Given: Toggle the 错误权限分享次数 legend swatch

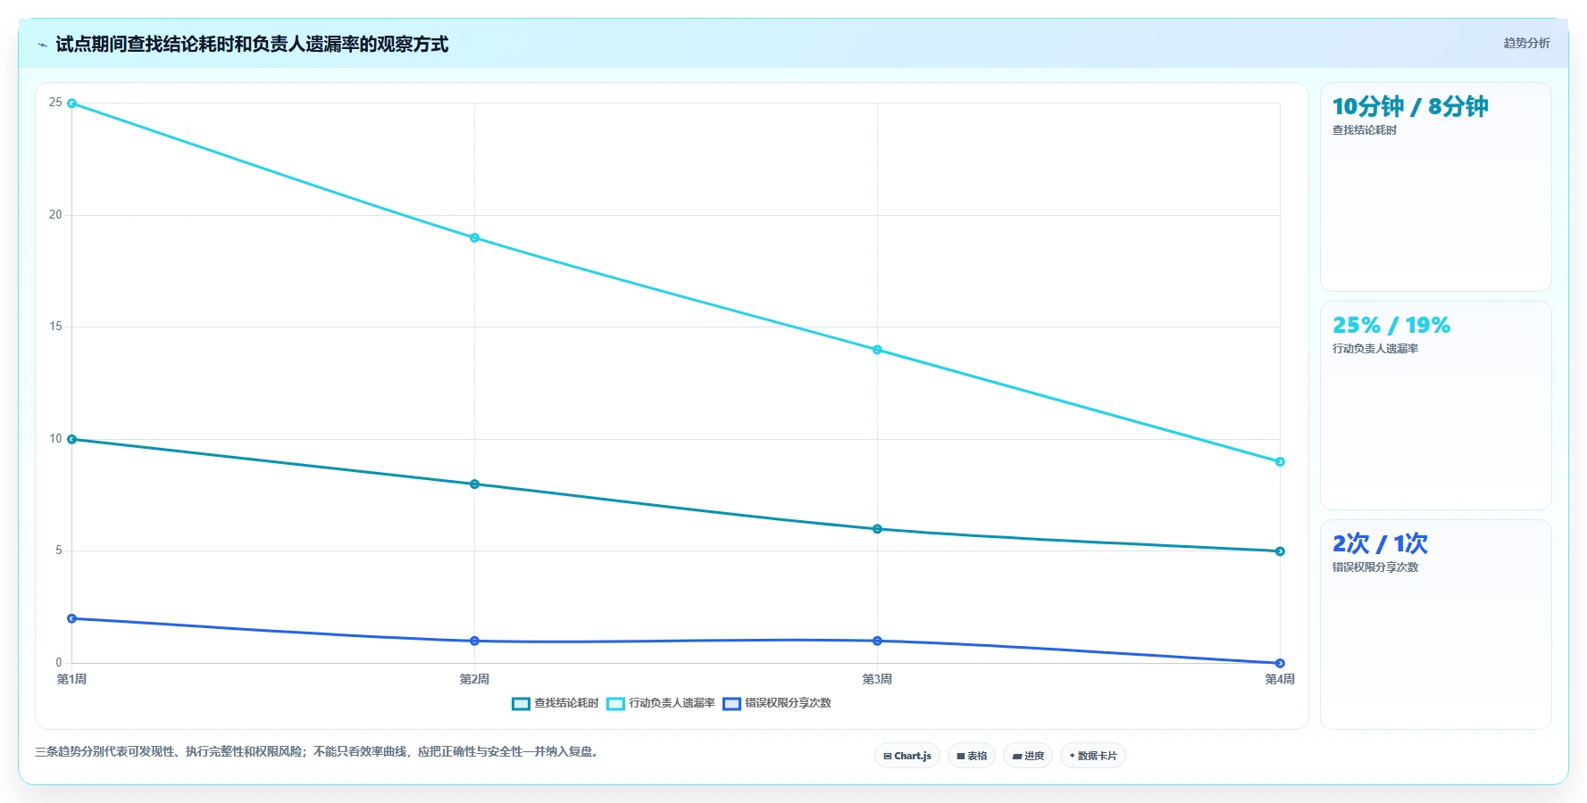Looking at the screenshot, I should [x=731, y=703].
